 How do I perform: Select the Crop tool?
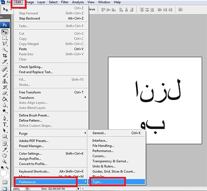click(5, 56)
